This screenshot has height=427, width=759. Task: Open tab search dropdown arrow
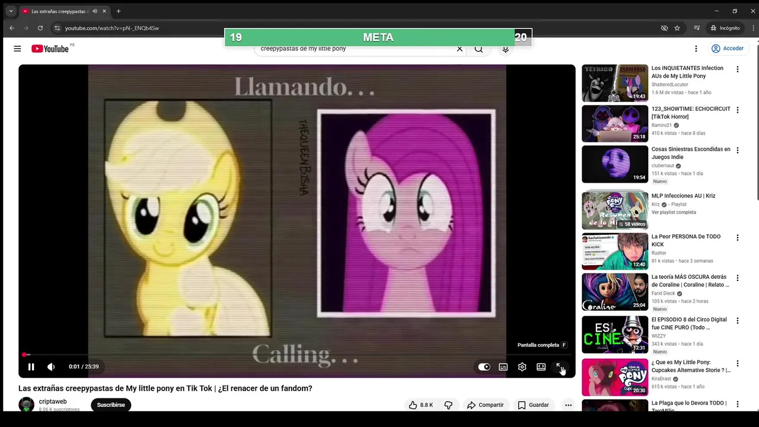pos(11,11)
